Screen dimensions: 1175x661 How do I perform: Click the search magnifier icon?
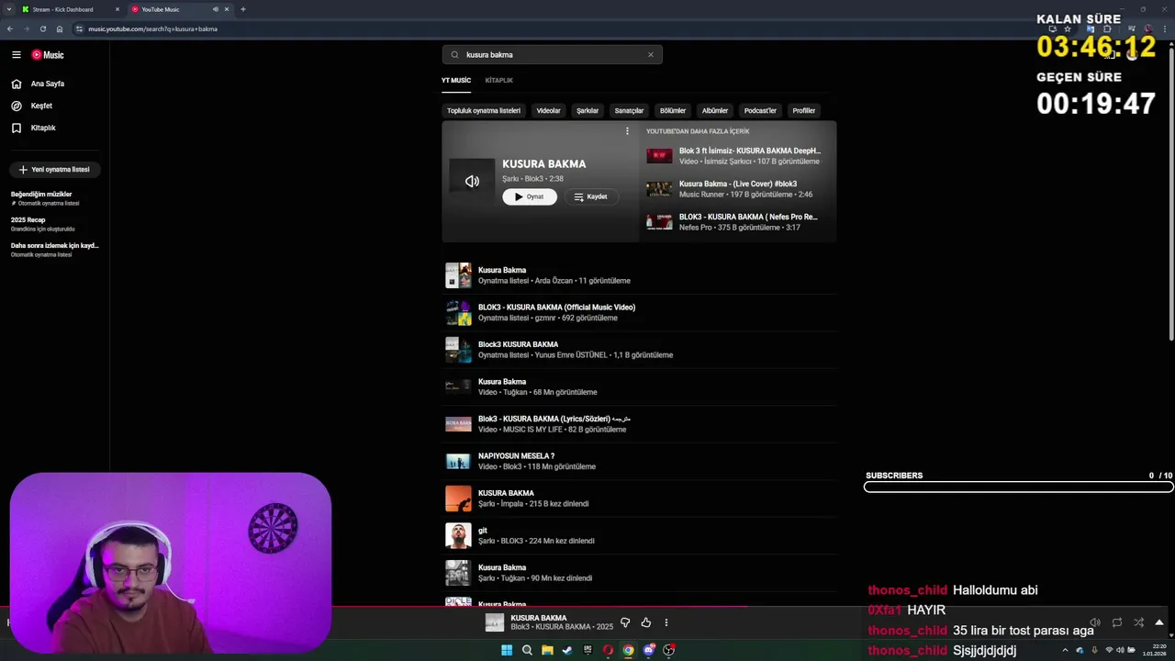(454, 55)
